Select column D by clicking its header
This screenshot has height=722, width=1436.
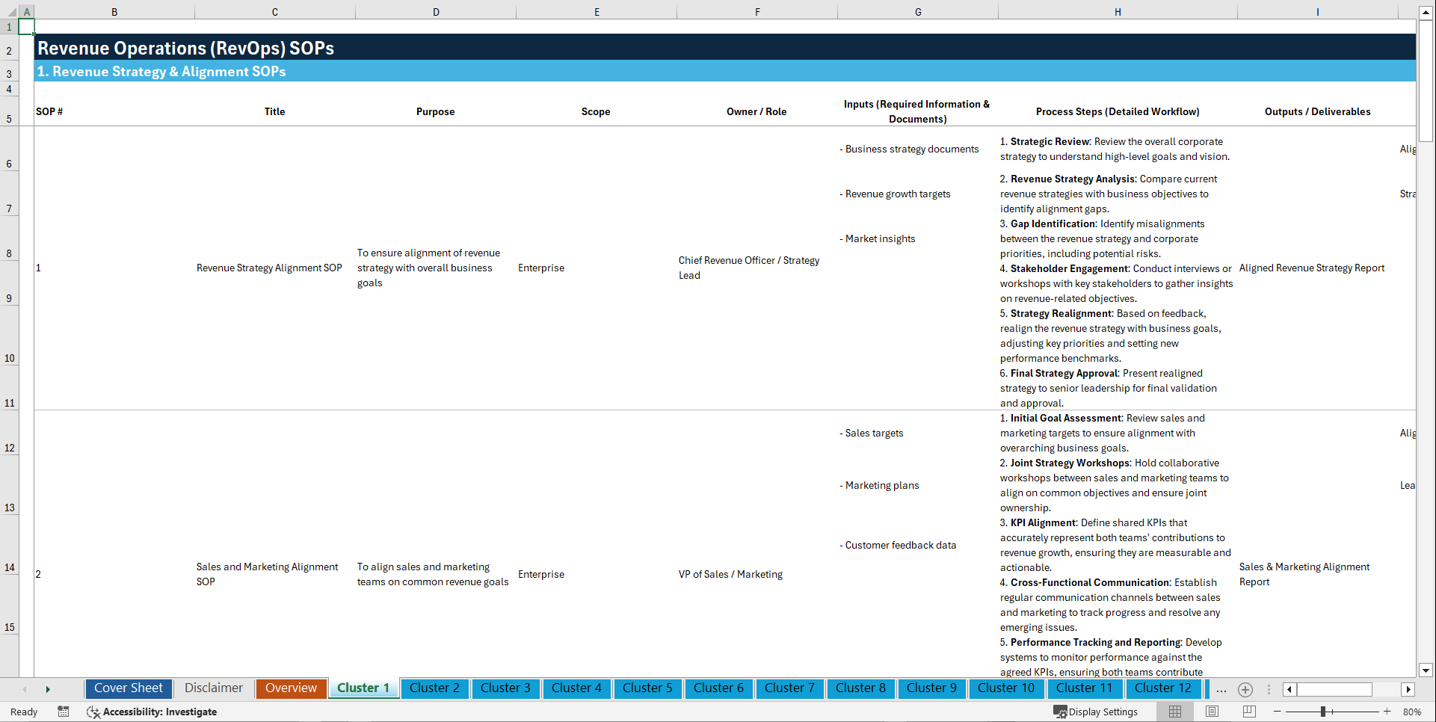point(436,11)
